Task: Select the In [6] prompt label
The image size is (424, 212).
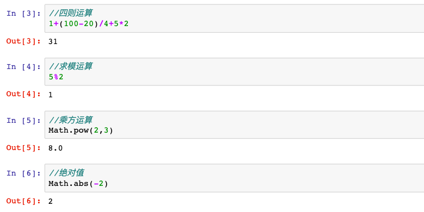Action: (23, 173)
